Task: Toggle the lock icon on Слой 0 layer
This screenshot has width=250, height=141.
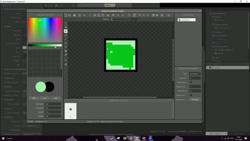Action: (x=213, y=68)
